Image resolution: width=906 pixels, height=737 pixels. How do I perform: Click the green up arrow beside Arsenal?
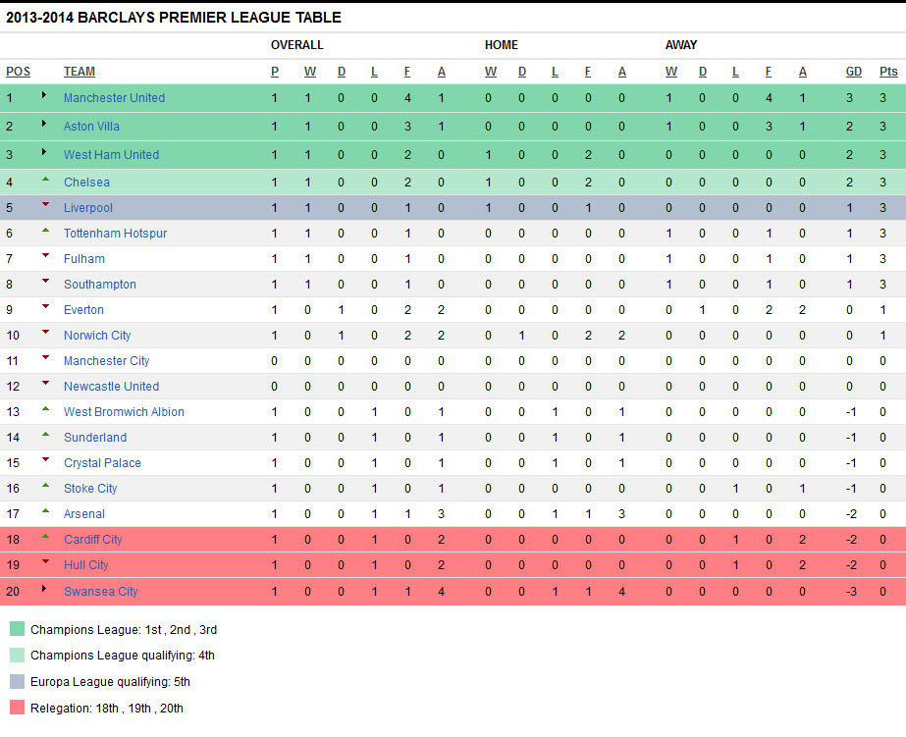pos(44,511)
